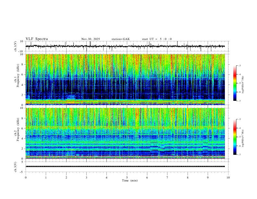The height and width of the screenshot is (199, 257).
Task: Click the "1" tick on Time axis
Action: (x=46, y=178)
